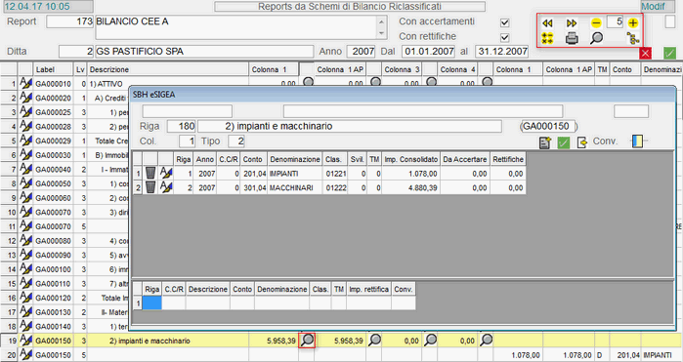Click the yellow plus level button
The height and width of the screenshot is (362, 683).
(x=633, y=23)
